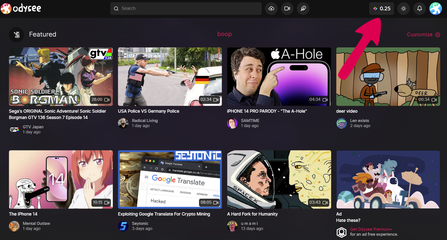Start a livestream with the camera icon
Screen dimensions: 447x240
(x=287, y=9)
